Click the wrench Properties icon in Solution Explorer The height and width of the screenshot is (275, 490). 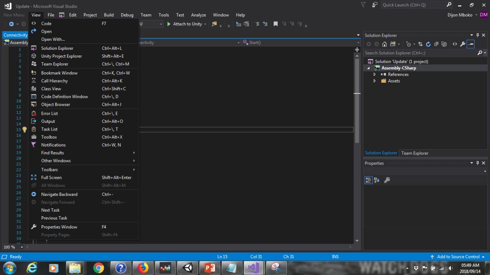(x=463, y=44)
